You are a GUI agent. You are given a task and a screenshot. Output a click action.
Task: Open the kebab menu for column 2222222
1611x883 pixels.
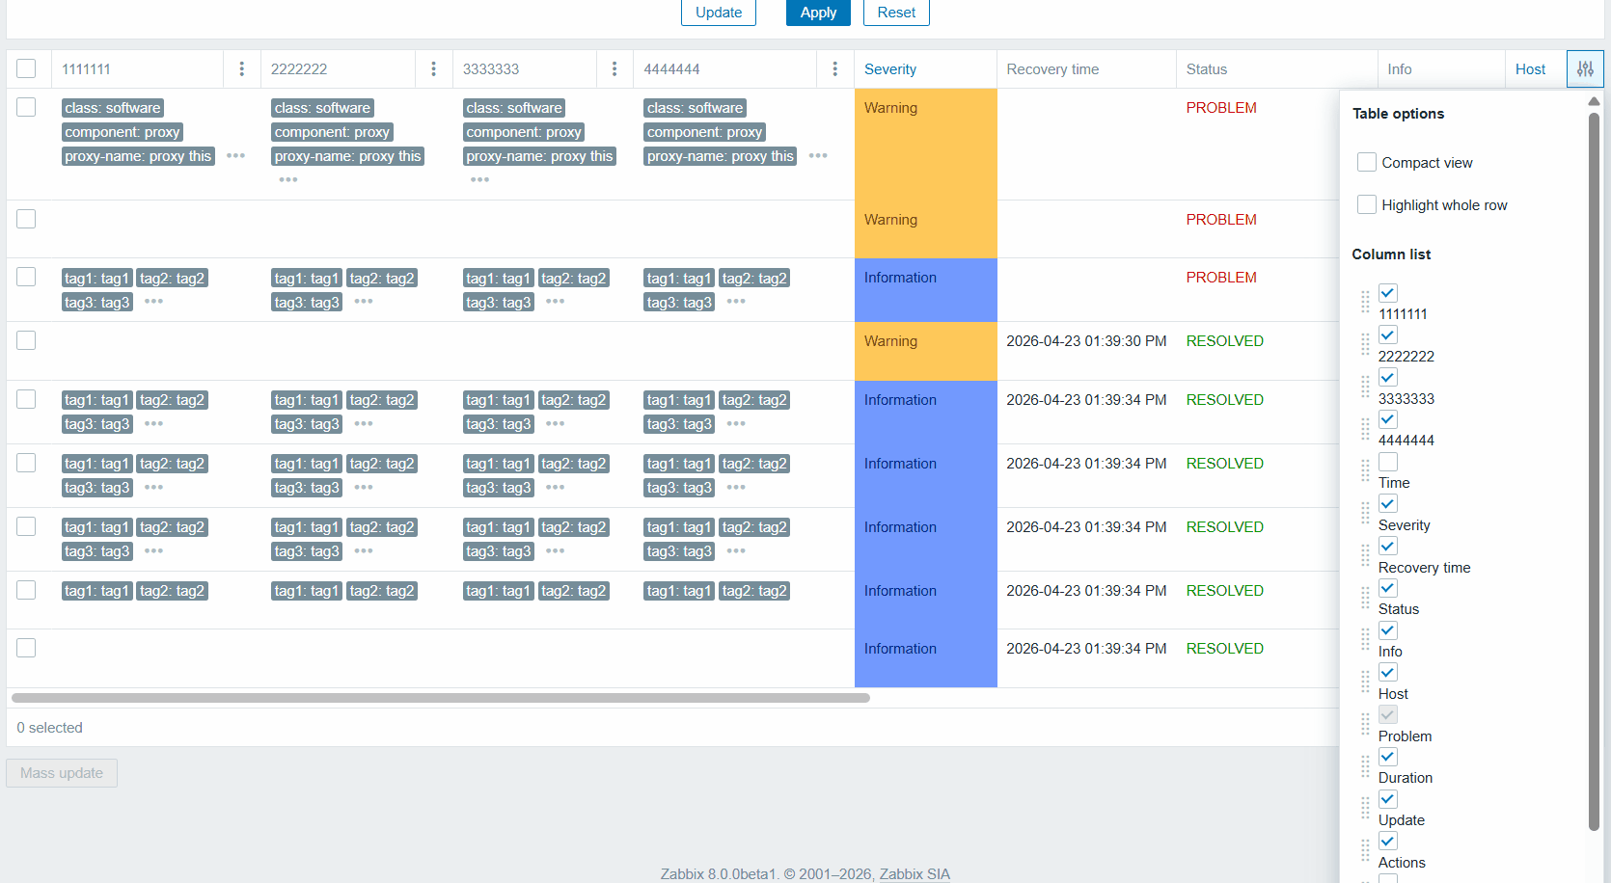(433, 69)
